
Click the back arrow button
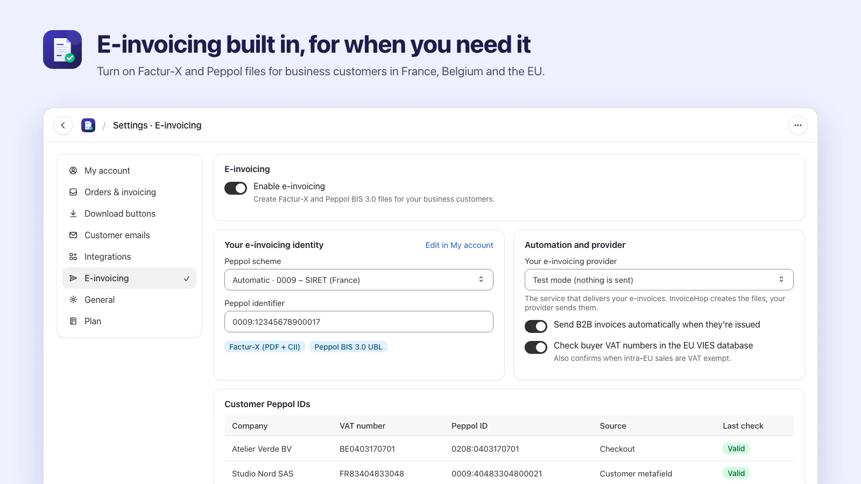pyautogui.click(x=63, y=125)
